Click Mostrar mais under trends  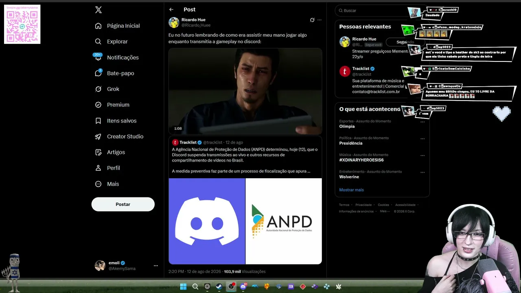(x=352, y=190)
